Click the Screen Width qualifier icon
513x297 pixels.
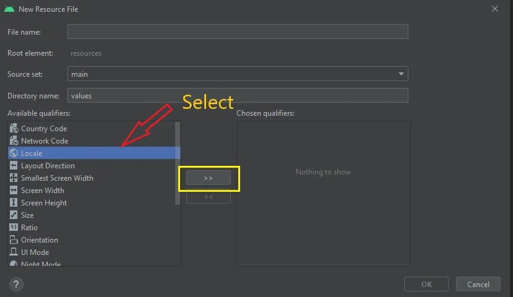tap(14, 190)
